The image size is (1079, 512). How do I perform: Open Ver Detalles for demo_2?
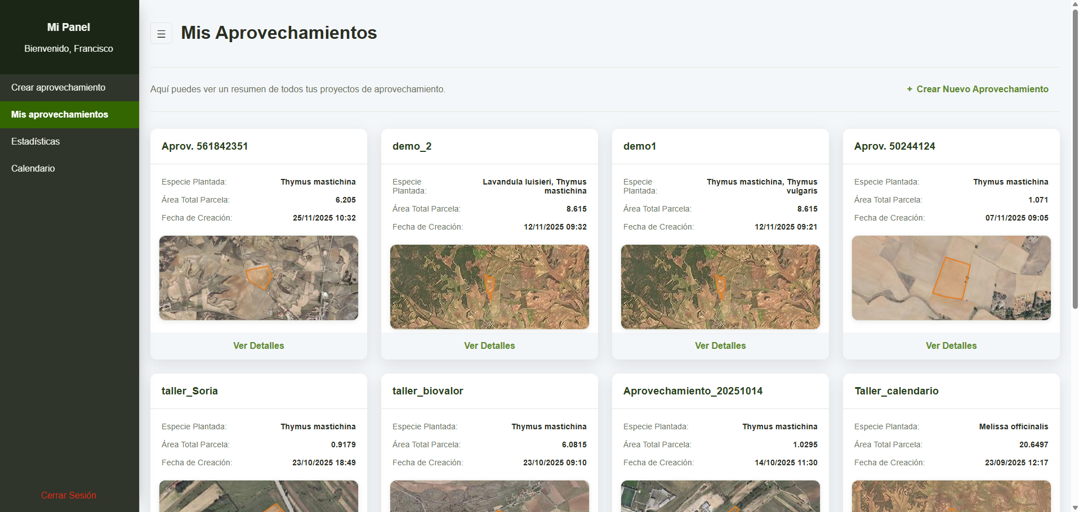[489, 345]
